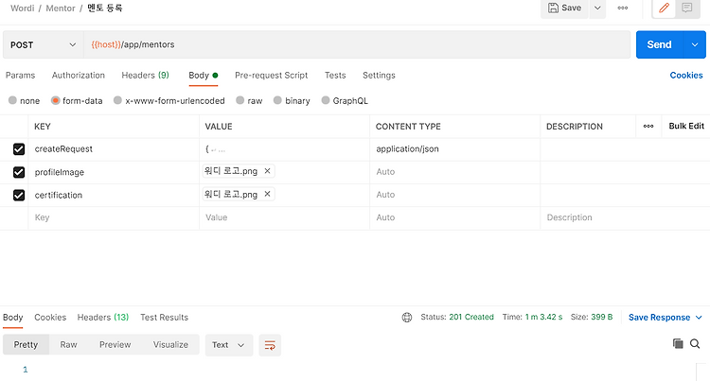
Task: Click the request URL field
Action: [x=357, y=44]
